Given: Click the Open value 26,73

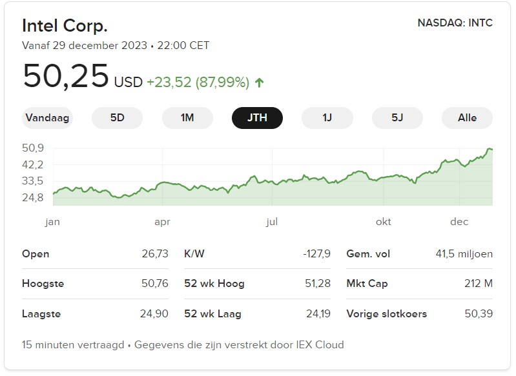Looking at the screenshot, I should pyautogui.click(x=155, y=254).
